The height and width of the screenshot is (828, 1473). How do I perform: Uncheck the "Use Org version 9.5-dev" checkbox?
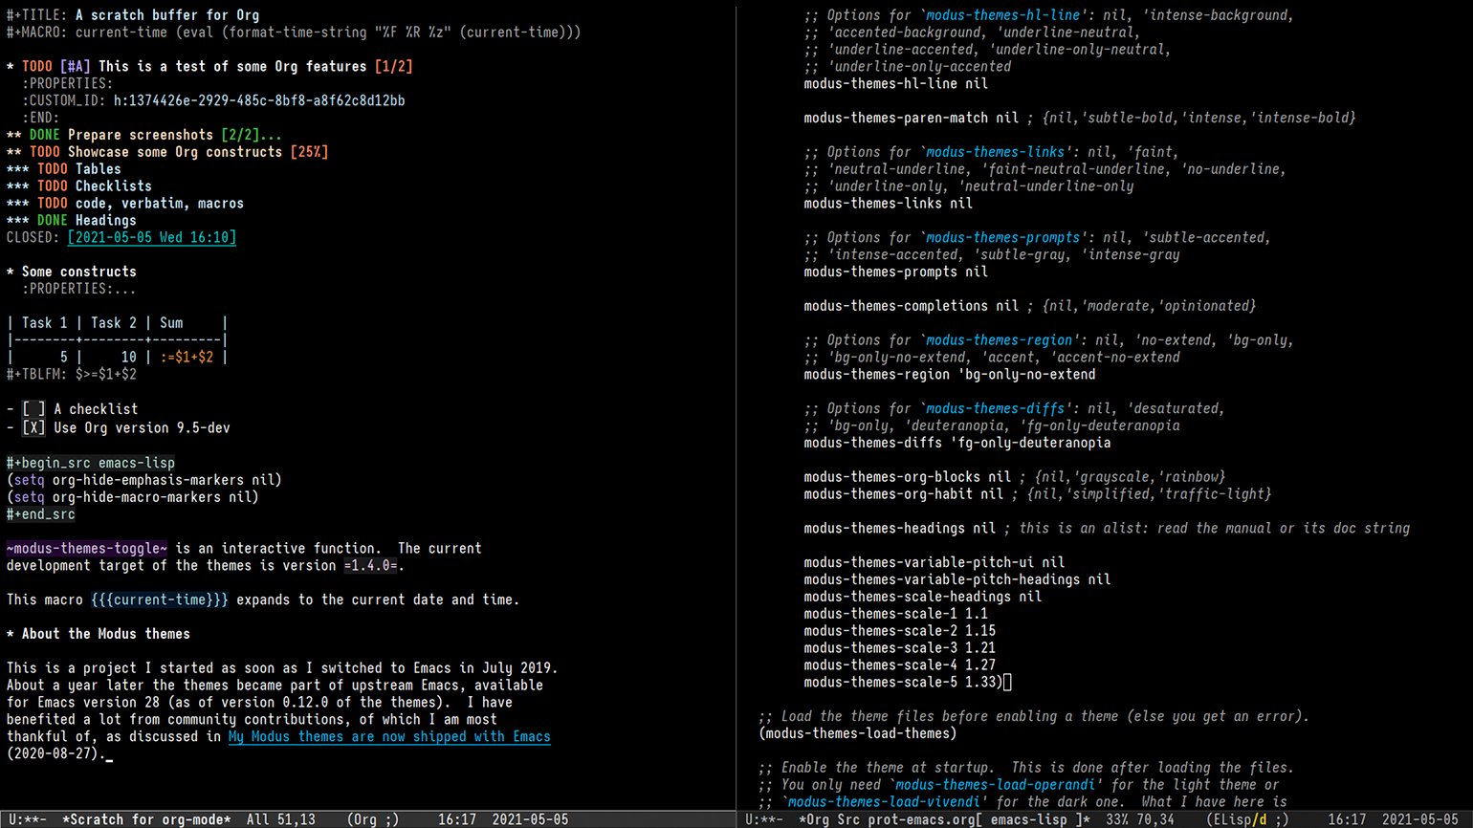pos(33,427)
